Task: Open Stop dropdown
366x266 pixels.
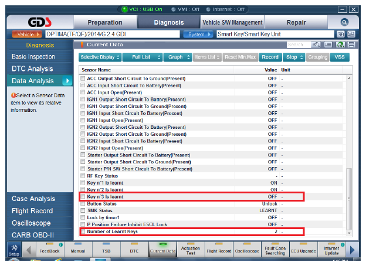Action: point(294,57)
